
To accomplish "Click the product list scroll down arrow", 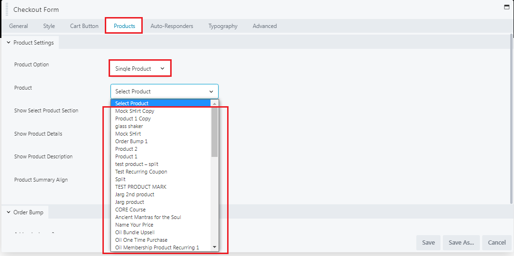I will coord(214,247).
